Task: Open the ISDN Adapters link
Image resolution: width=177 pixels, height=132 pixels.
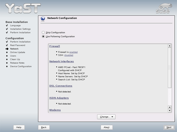Action: (x=59, y=98)
